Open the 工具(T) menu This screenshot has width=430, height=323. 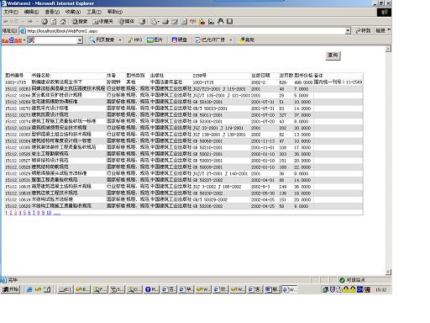point(94,12)
